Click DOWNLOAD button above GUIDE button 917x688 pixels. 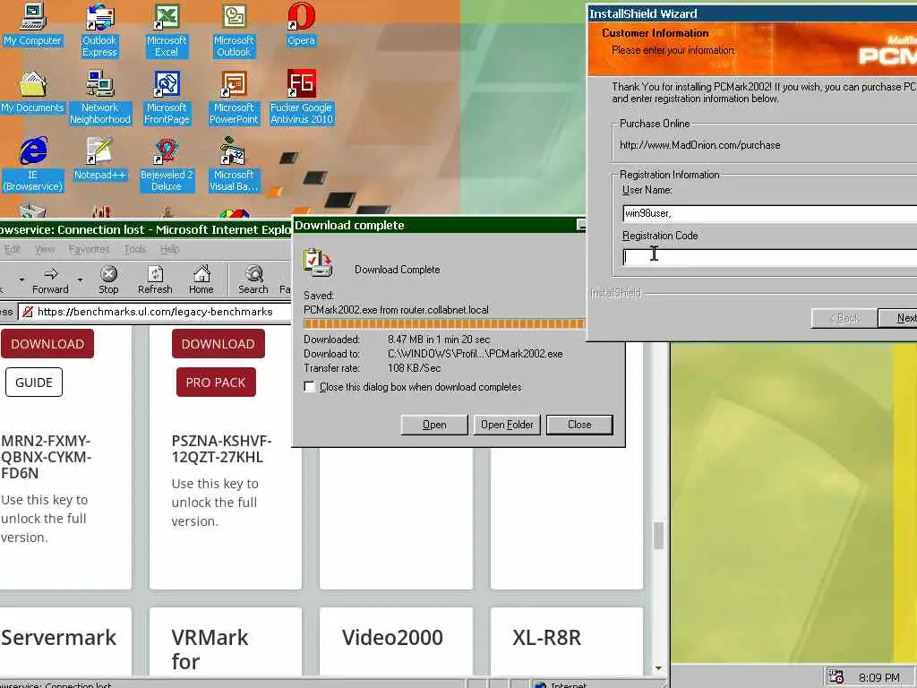47,344
